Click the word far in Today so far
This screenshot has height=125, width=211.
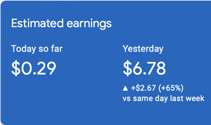coord(57,48)
